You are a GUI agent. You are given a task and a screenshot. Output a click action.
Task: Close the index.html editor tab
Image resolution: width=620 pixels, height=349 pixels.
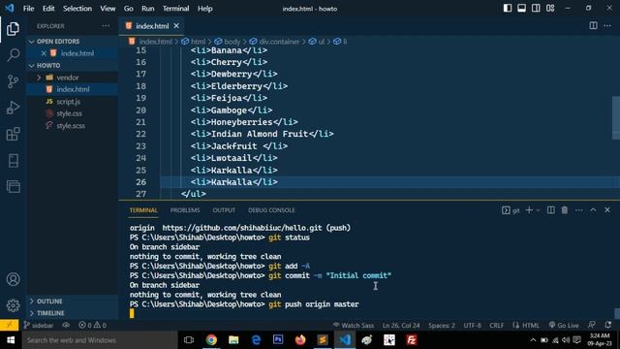(x=176, y=26)
